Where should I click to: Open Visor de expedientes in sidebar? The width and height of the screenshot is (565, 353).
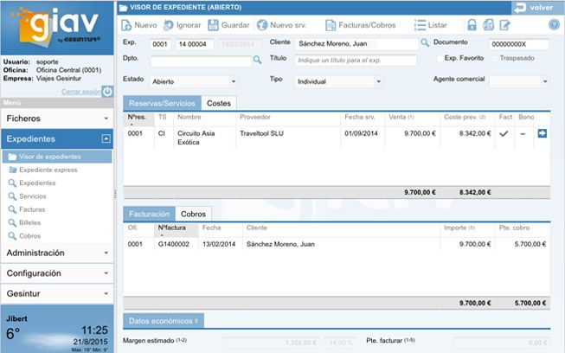(57, 157)
